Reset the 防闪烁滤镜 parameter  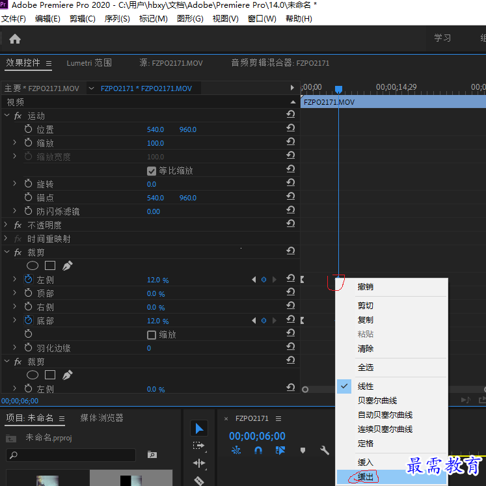pos(290,210)
